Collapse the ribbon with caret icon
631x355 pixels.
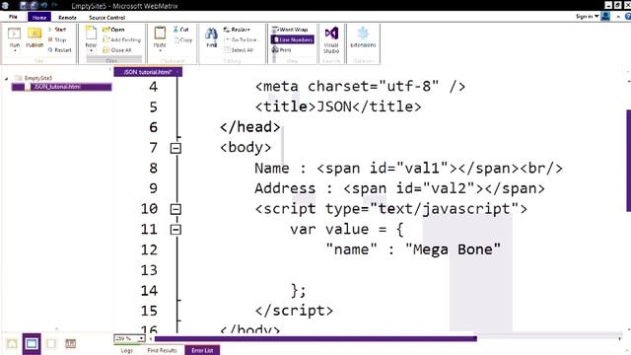tap(618, 17)
